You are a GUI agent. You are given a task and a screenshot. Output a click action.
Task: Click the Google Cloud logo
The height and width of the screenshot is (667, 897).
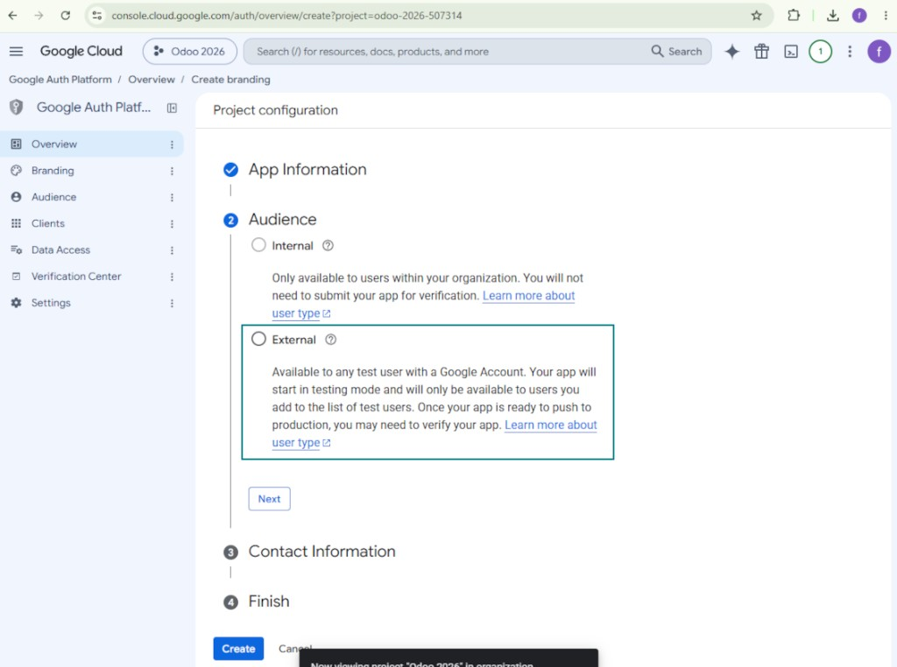pos(81,52)
